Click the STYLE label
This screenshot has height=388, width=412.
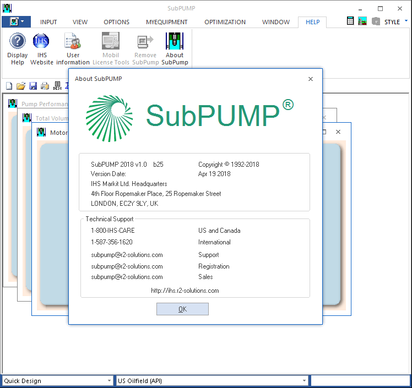392,22
